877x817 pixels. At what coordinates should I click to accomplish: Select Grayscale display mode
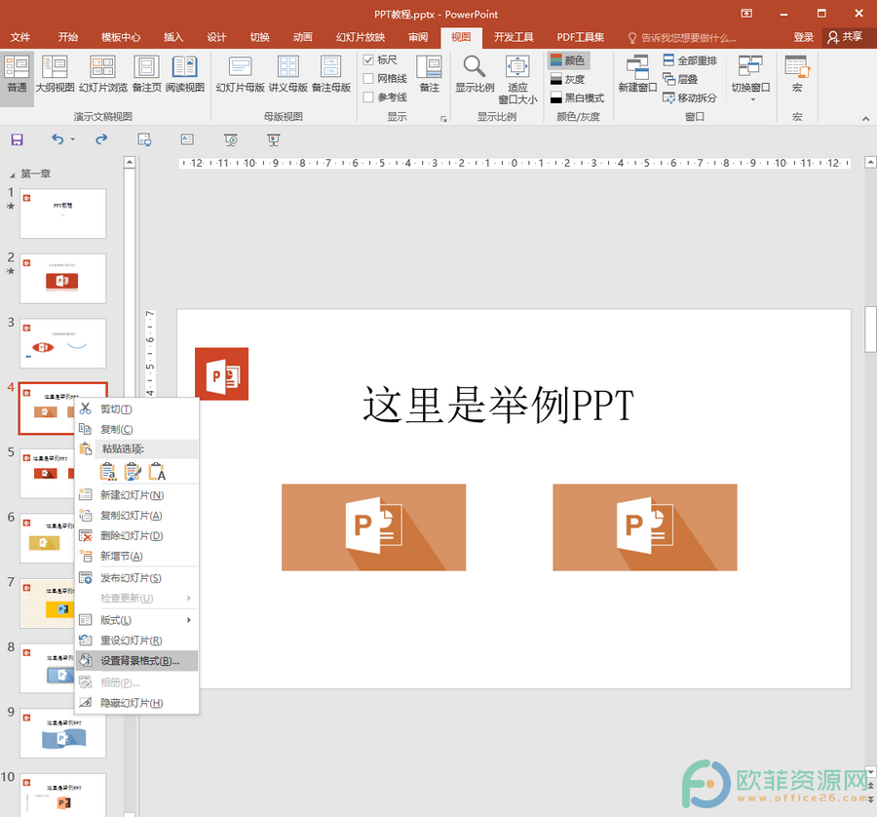(x=568, y=79)
